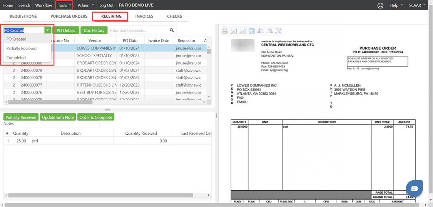The image size is (433, 207).
Task: Expand the Tools dropdown menu
Action: (64, 5)
